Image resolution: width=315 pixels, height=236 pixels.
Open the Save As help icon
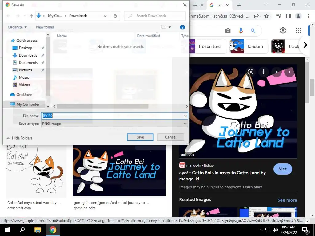pyautogui.click(x=182, y=27)
